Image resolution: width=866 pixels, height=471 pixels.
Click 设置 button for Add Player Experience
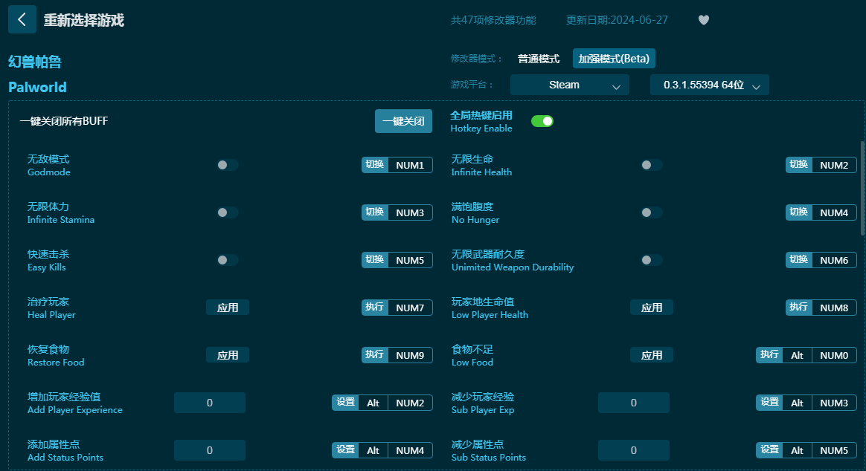(345, 403)
